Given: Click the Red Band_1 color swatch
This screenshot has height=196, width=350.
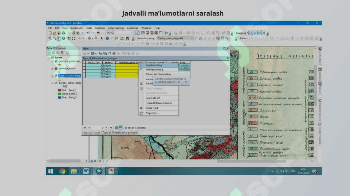Looking at the screenshot, I should click(x=59, y=90).
